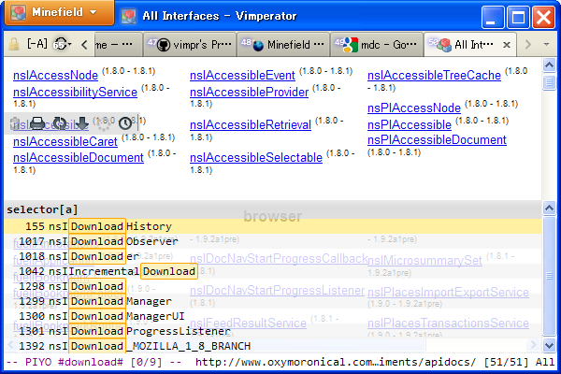Select completion 1298 nsIDownload

[x=273, y=286]
